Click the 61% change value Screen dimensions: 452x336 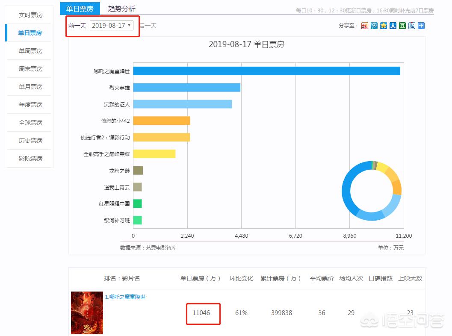[x=241, y=312]
